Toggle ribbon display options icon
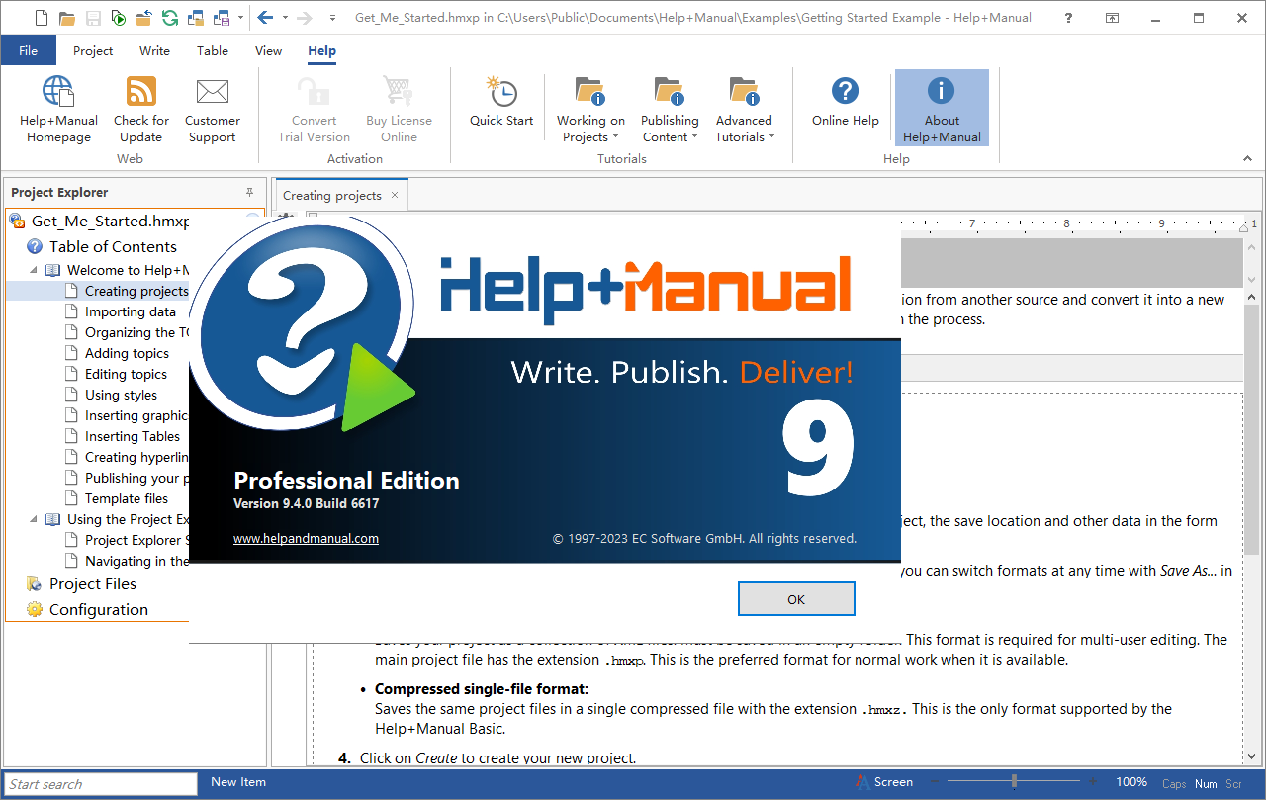Screen dimensions: 1266x800 [1113, 18]
